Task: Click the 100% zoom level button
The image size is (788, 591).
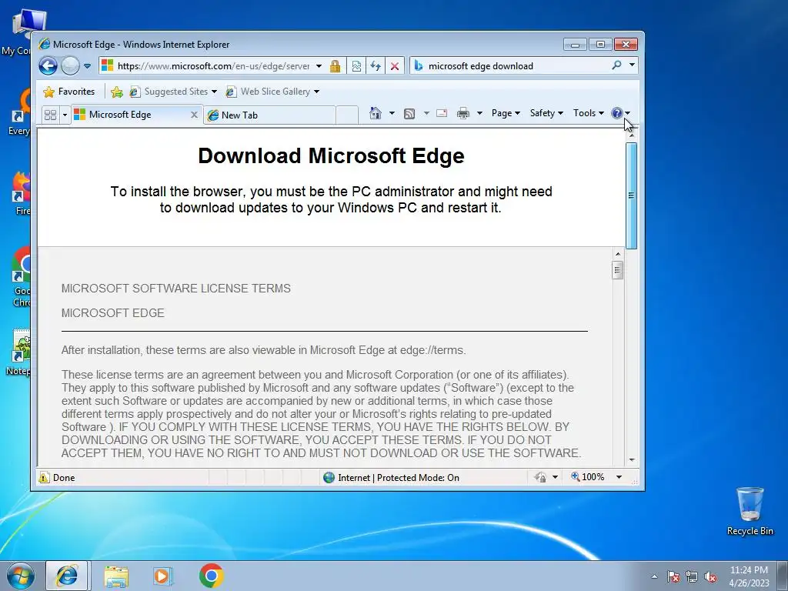Action: 587,477
